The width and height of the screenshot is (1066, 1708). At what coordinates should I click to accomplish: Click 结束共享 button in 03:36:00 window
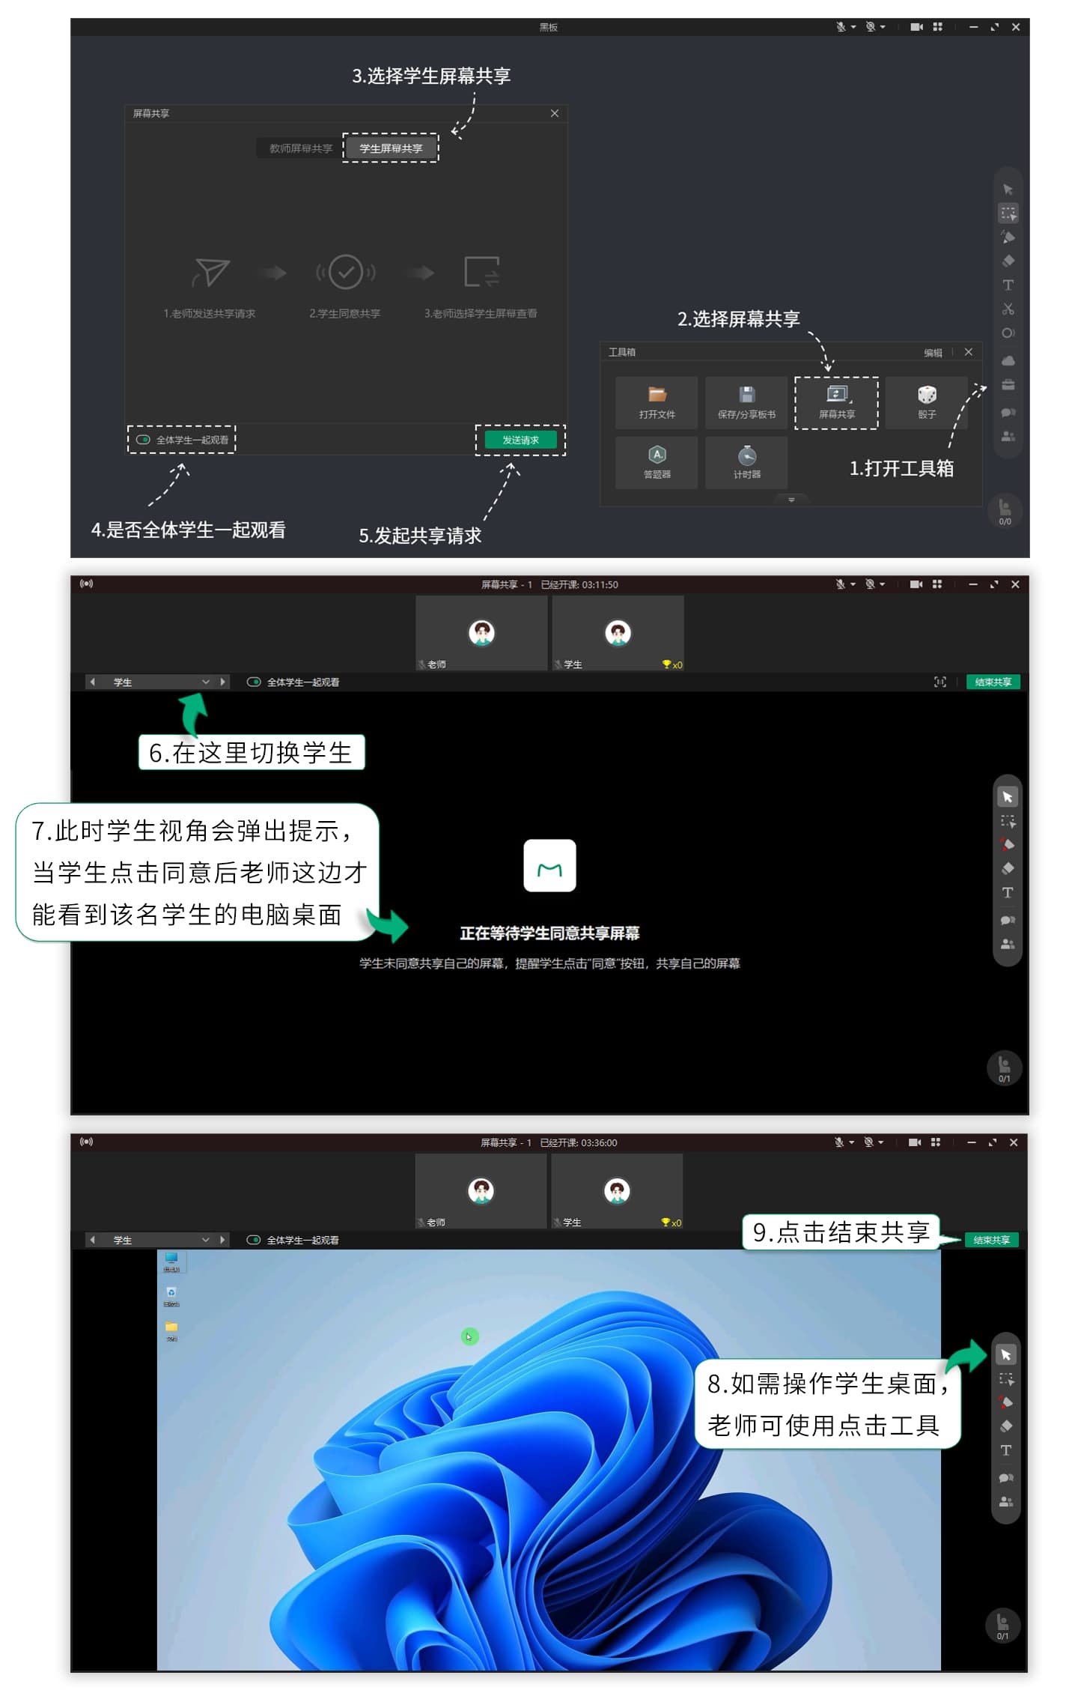[x=991, y=1240]
